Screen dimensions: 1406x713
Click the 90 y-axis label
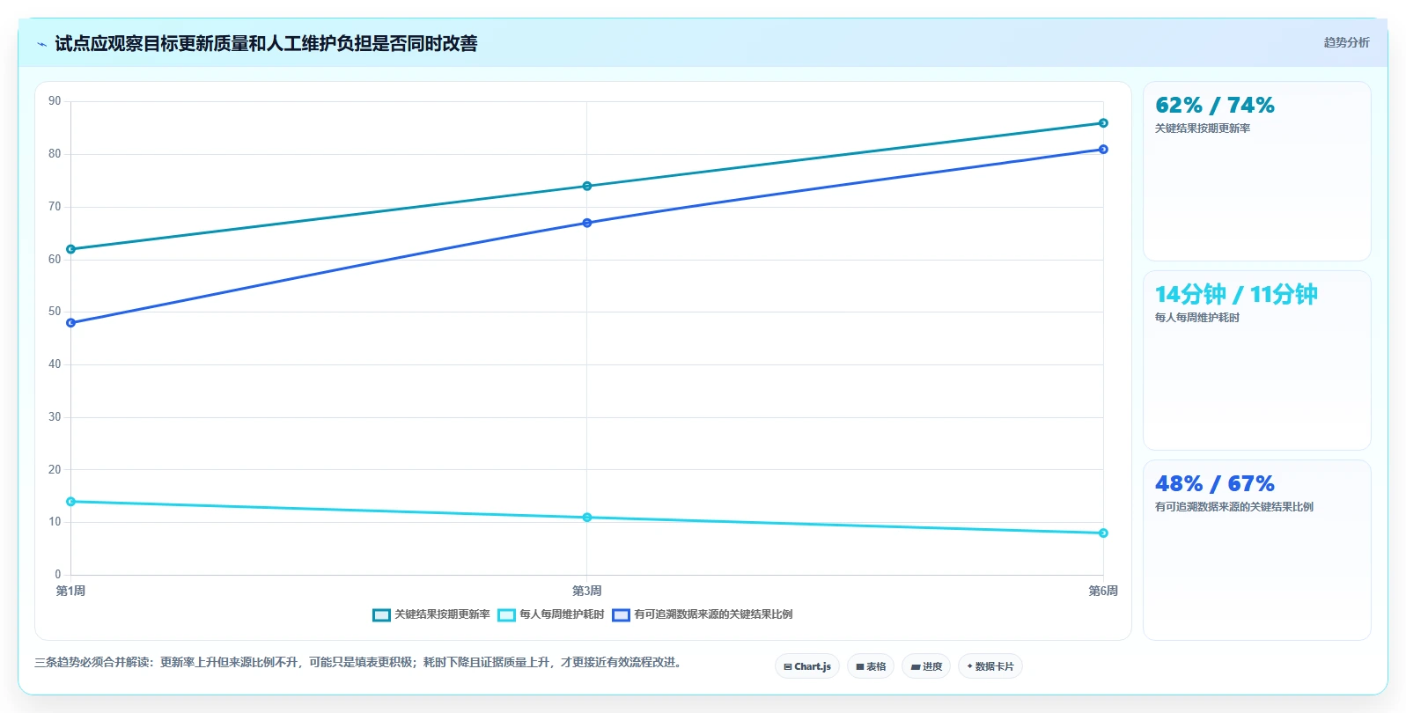click(x=55, y=101)
